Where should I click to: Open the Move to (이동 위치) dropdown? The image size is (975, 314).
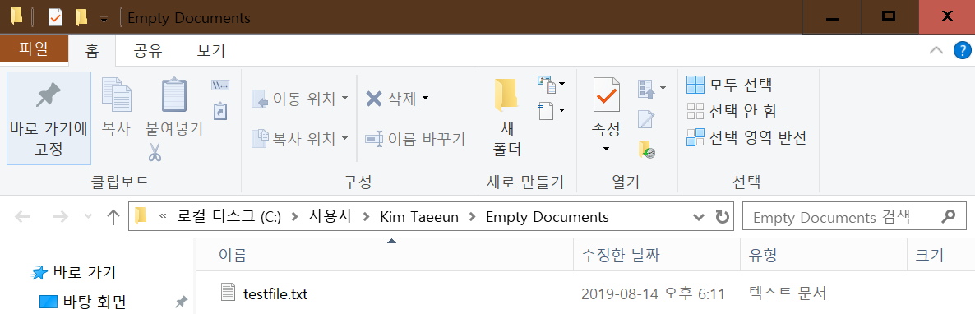(x=344, y=99)
